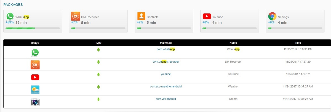
Task: Click the Youtube 4 min usage bar
Action: pyautogui.click(x=229, y=28)
